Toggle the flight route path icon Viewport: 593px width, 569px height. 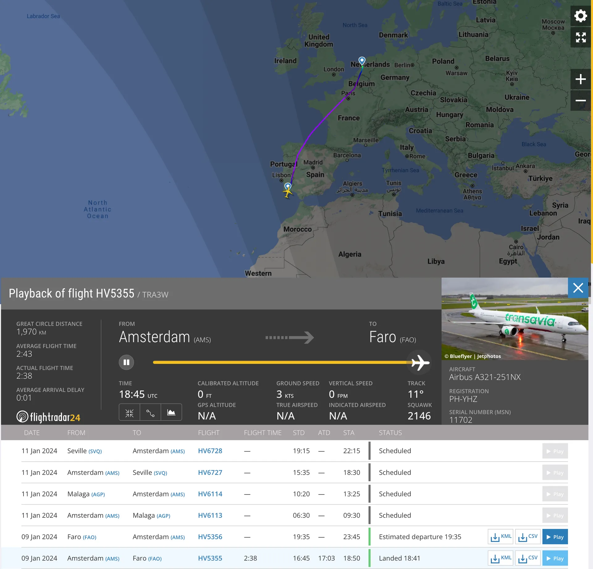click(150, 413)
